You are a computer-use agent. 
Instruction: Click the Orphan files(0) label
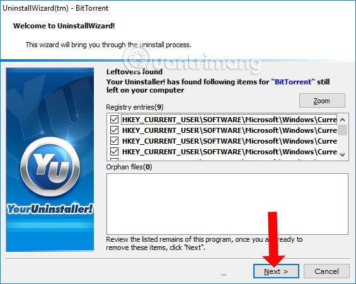(129, 167)
